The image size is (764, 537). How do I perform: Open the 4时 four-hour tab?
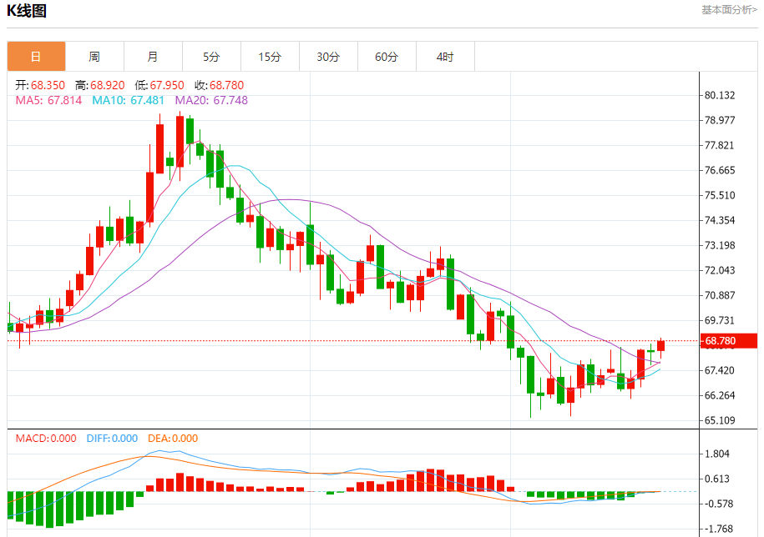pyautogui.click(x=445, y=57)
